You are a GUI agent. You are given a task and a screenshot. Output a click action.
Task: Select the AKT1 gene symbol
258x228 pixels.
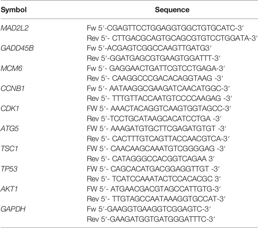click(9, 189)
